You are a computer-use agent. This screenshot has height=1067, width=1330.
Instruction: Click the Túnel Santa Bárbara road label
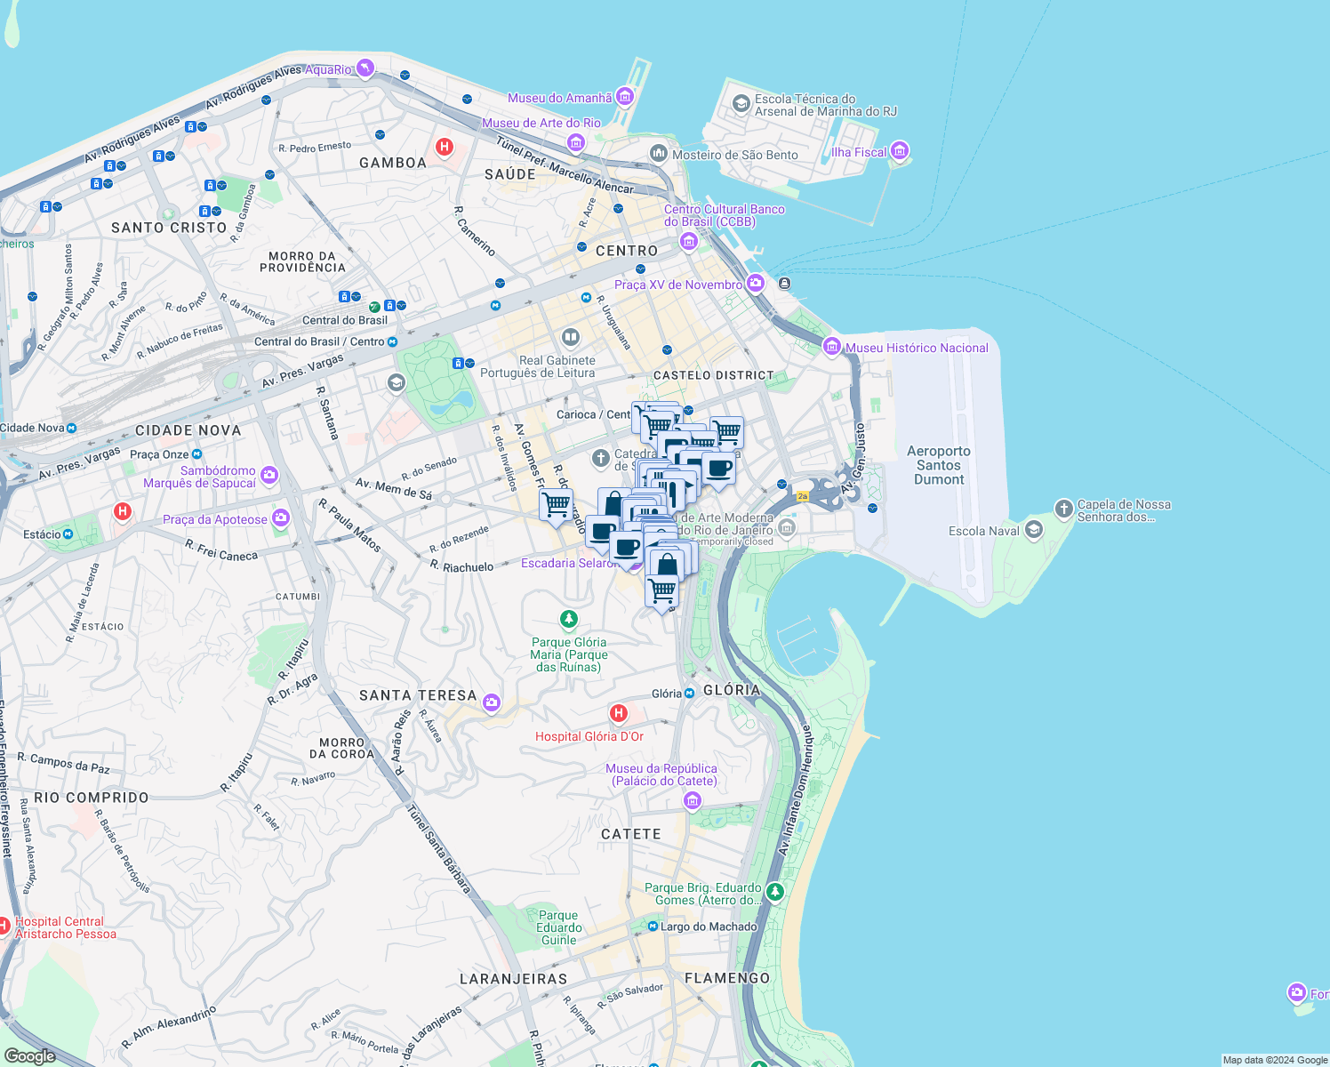click(438, 847)
